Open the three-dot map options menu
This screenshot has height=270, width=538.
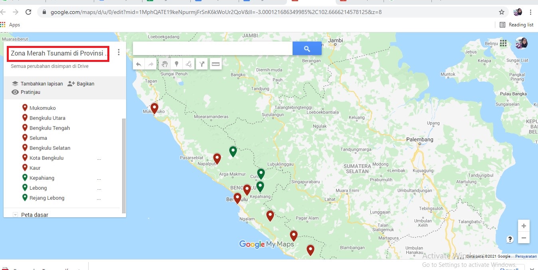pos(119,53)
